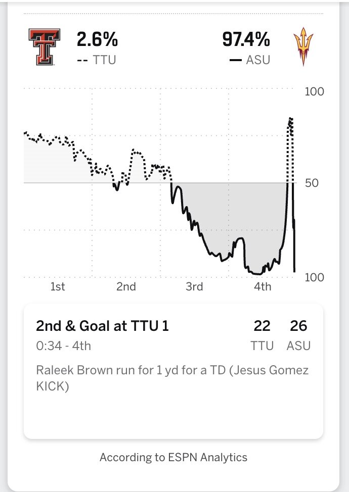Select the ASU score of 26
Viewport: 349px width, 492px height.
pyautogui.click(x=298, y=326)
